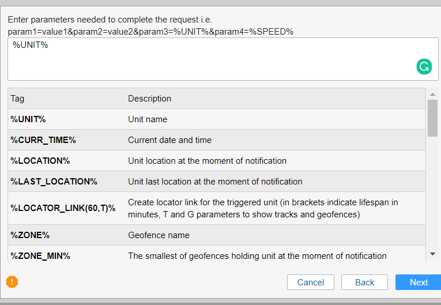Select the %ZONE% tag

pos(30,235)
